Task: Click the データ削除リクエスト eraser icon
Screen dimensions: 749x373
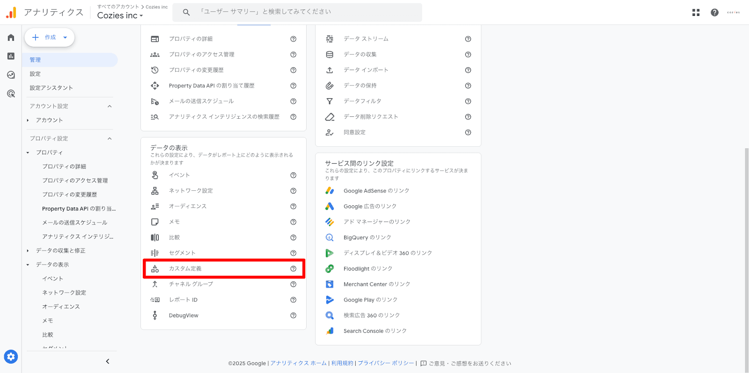Action: coord(330,117)
